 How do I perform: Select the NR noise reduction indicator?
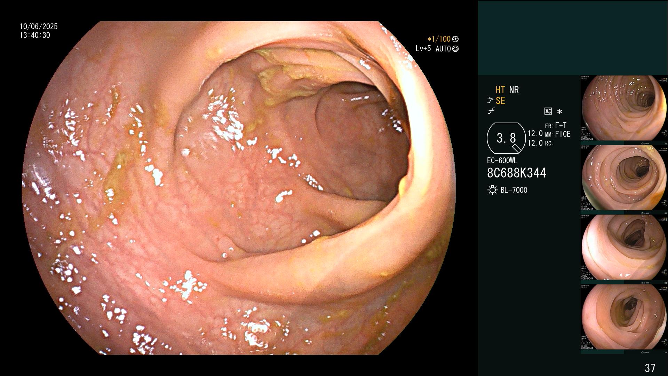pyautogui.click(x=514, y=90)
